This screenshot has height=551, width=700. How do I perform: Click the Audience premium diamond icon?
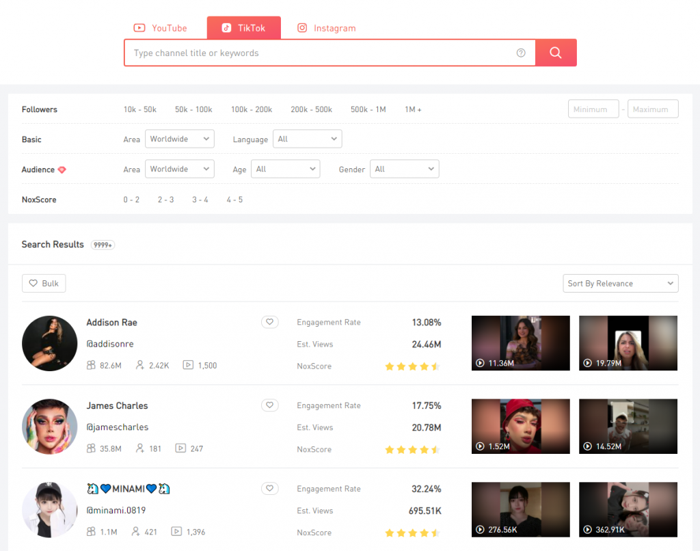coord(62,170)
